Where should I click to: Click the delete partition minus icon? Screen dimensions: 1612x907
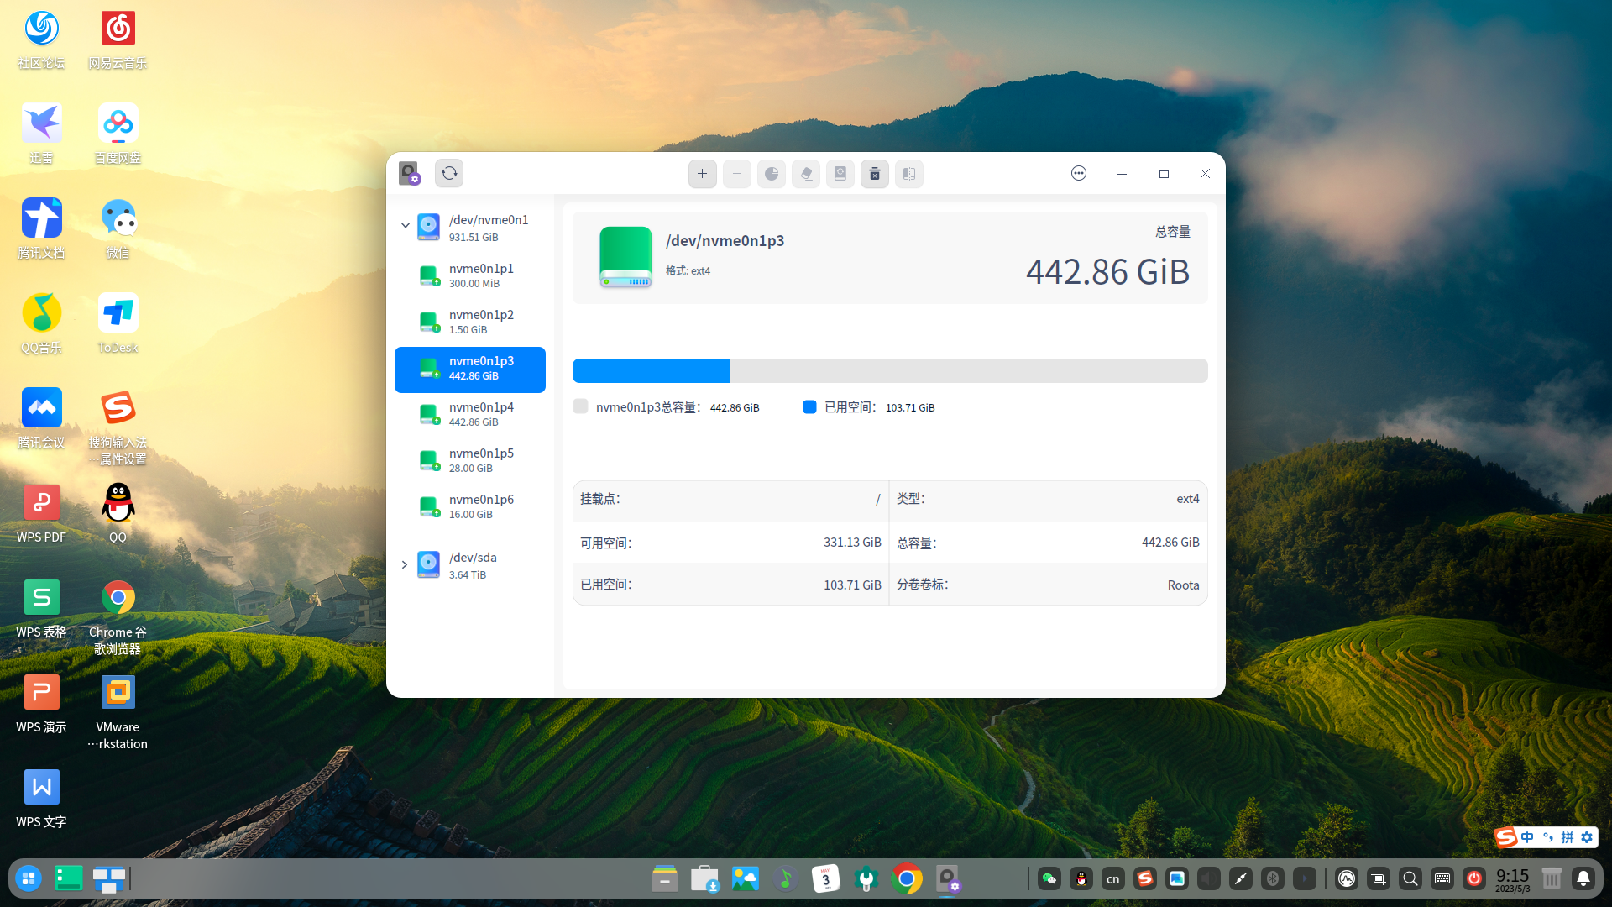(736, 173)
